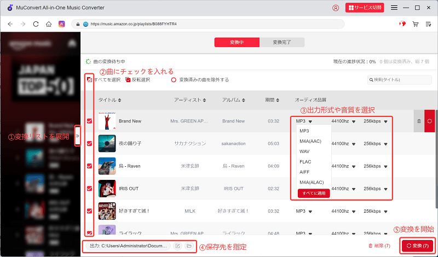
Task: Click the IRIS OUT album thumbnail
Action: click(x=107, y=189)
